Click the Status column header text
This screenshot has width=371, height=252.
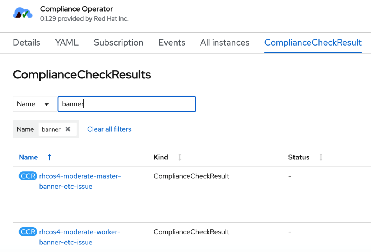(x=299, y=157)
